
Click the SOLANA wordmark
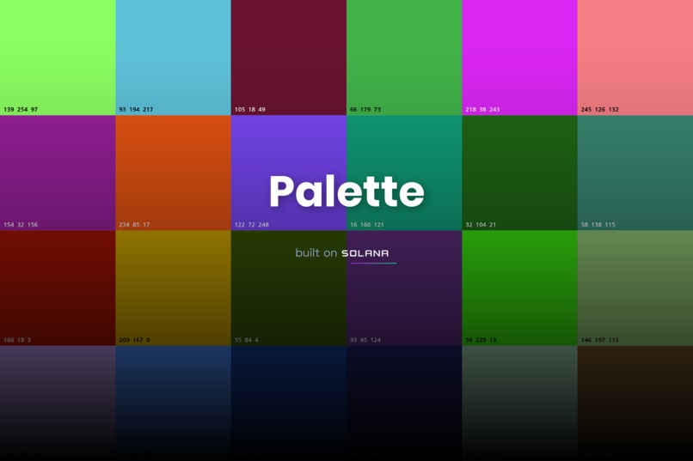tap(365, 253)
